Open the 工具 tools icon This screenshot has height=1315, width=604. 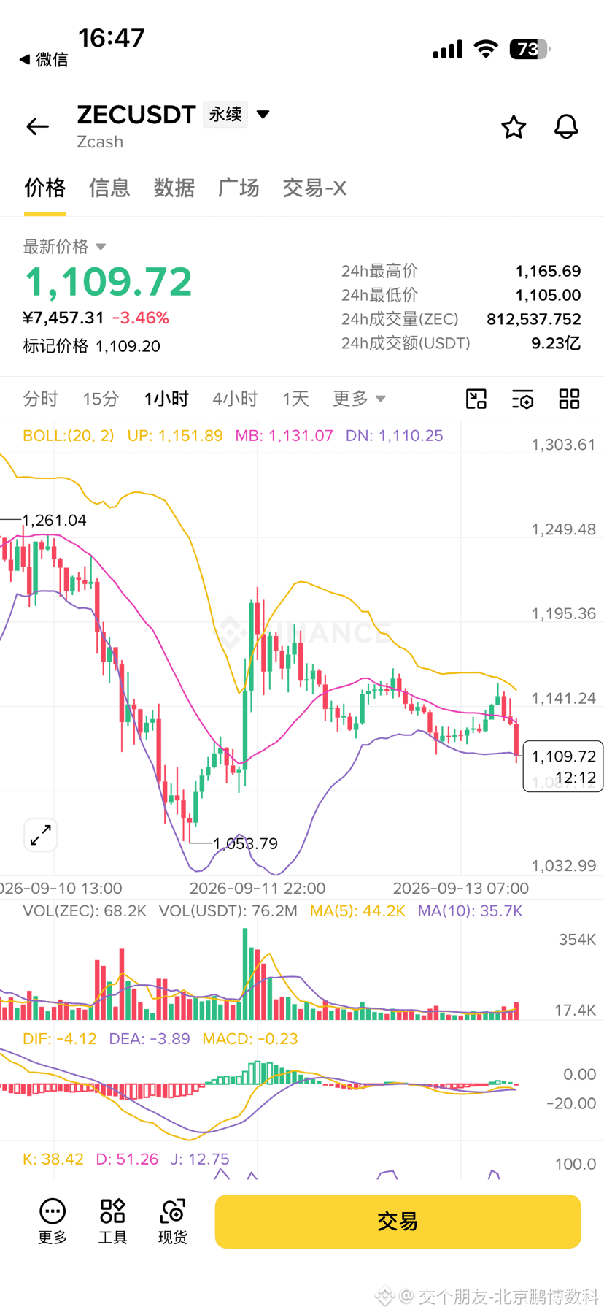pos(112,1222)
